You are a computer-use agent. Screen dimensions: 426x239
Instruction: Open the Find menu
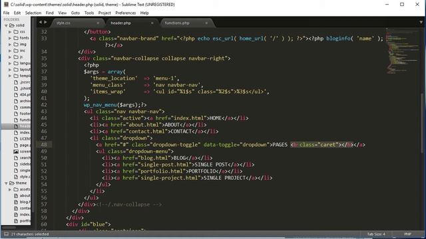[x=49, y=13]
